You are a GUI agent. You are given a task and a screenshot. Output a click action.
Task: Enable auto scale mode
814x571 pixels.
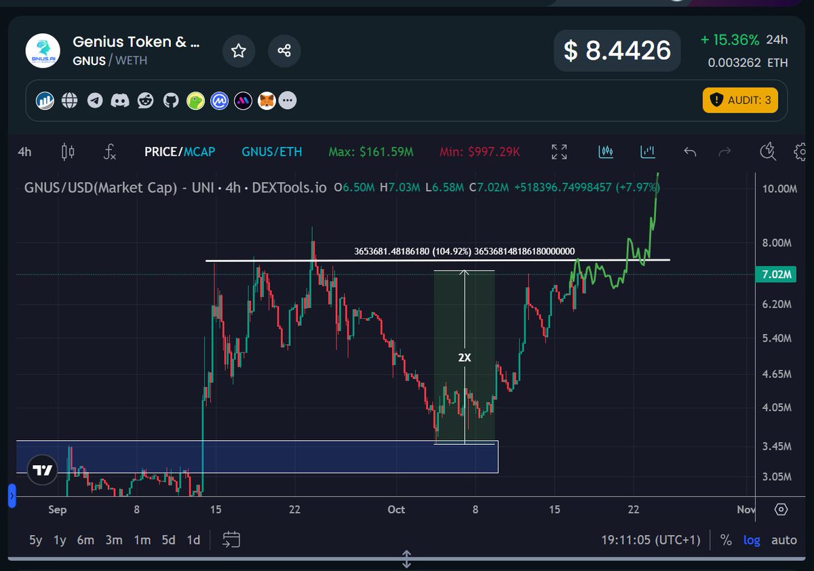pyautogui.click(x=783, y=540)
